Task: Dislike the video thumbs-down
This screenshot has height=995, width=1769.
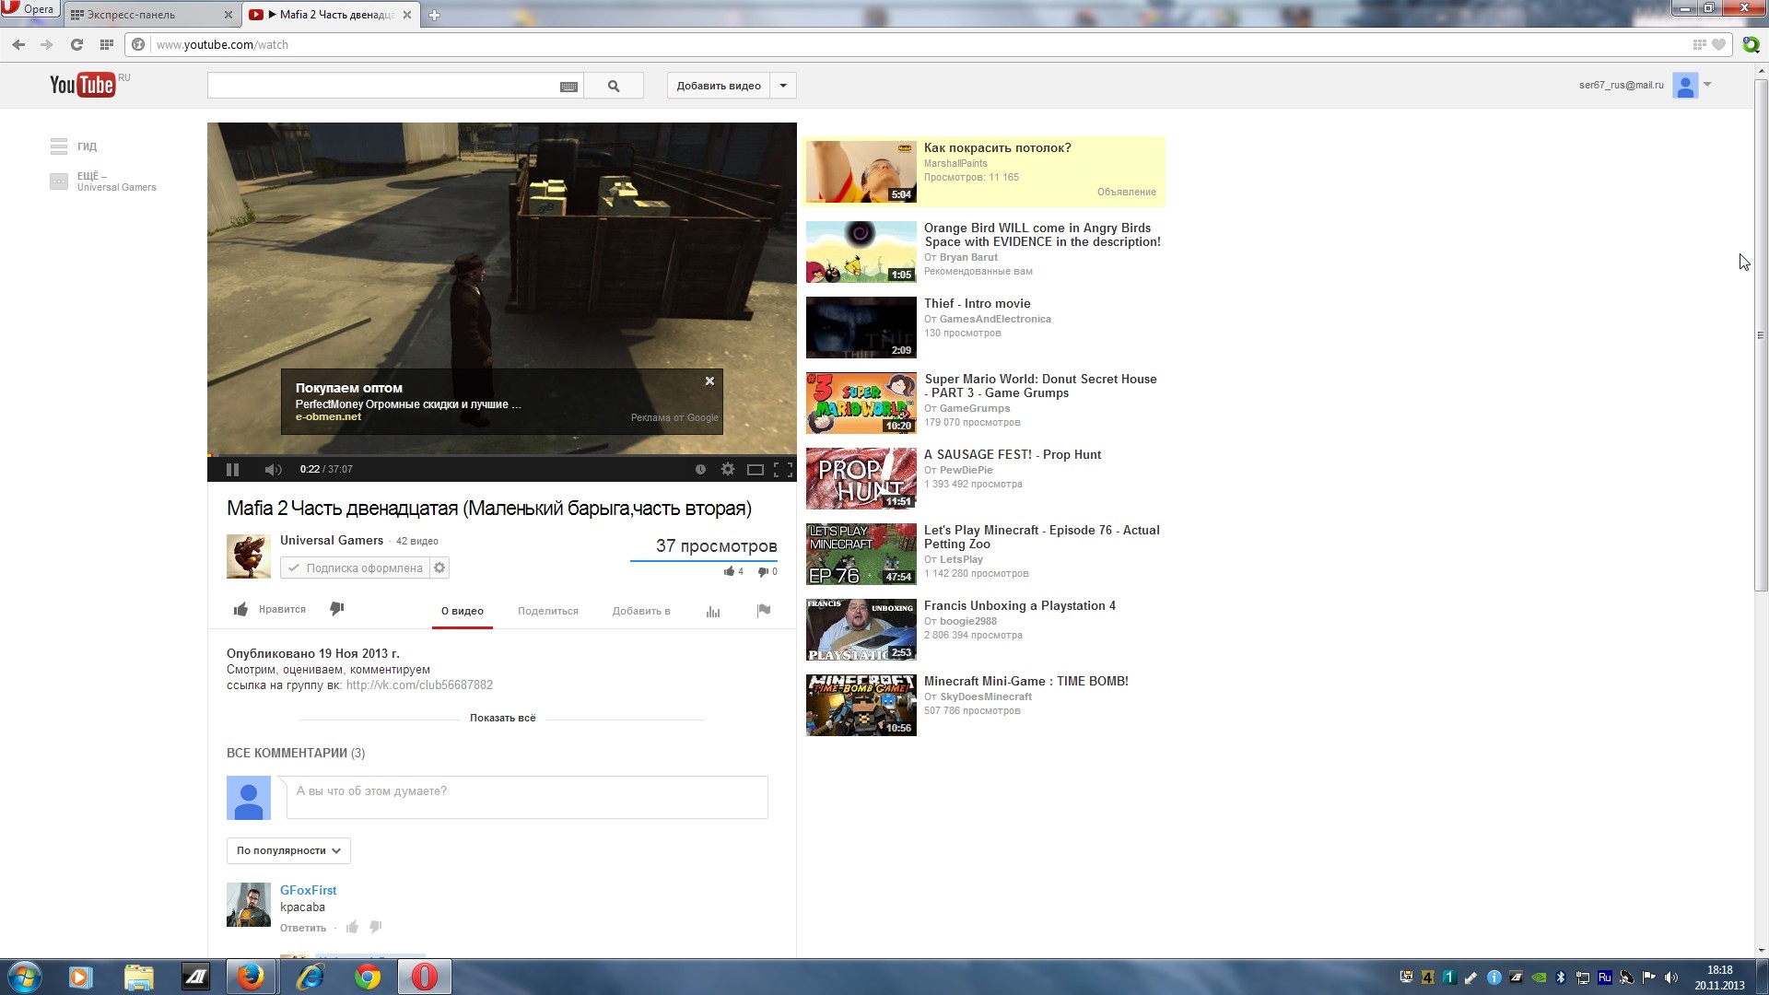Action: pyautogui.click(x=337, y=609)
